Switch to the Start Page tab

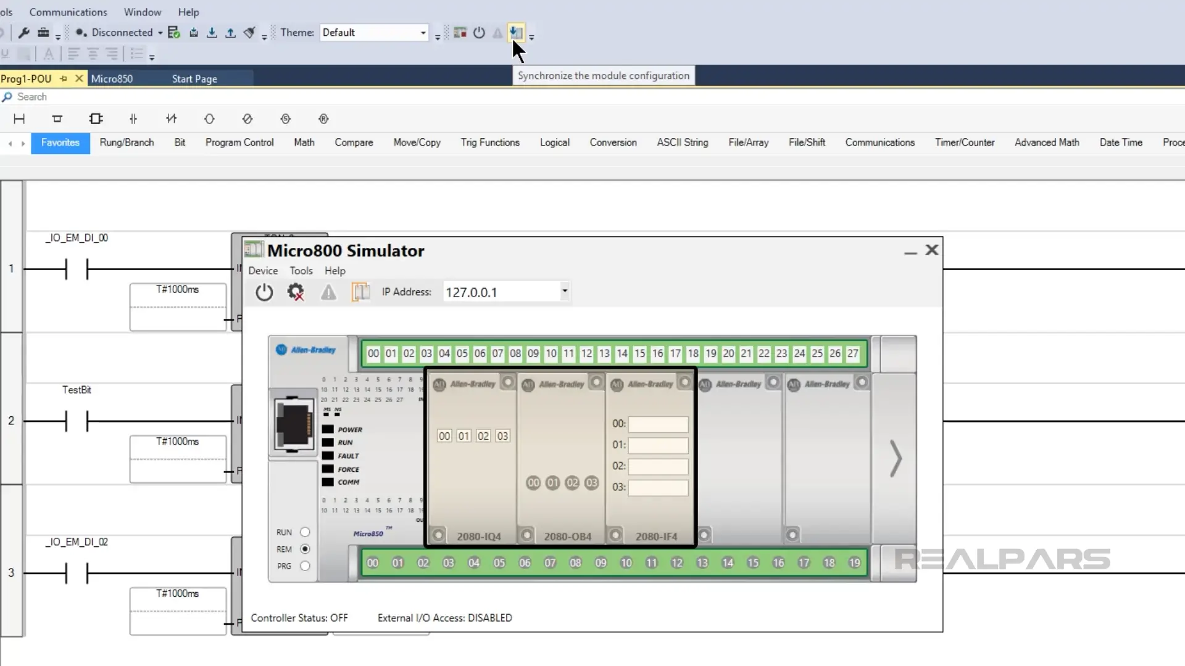coord(194,79)
